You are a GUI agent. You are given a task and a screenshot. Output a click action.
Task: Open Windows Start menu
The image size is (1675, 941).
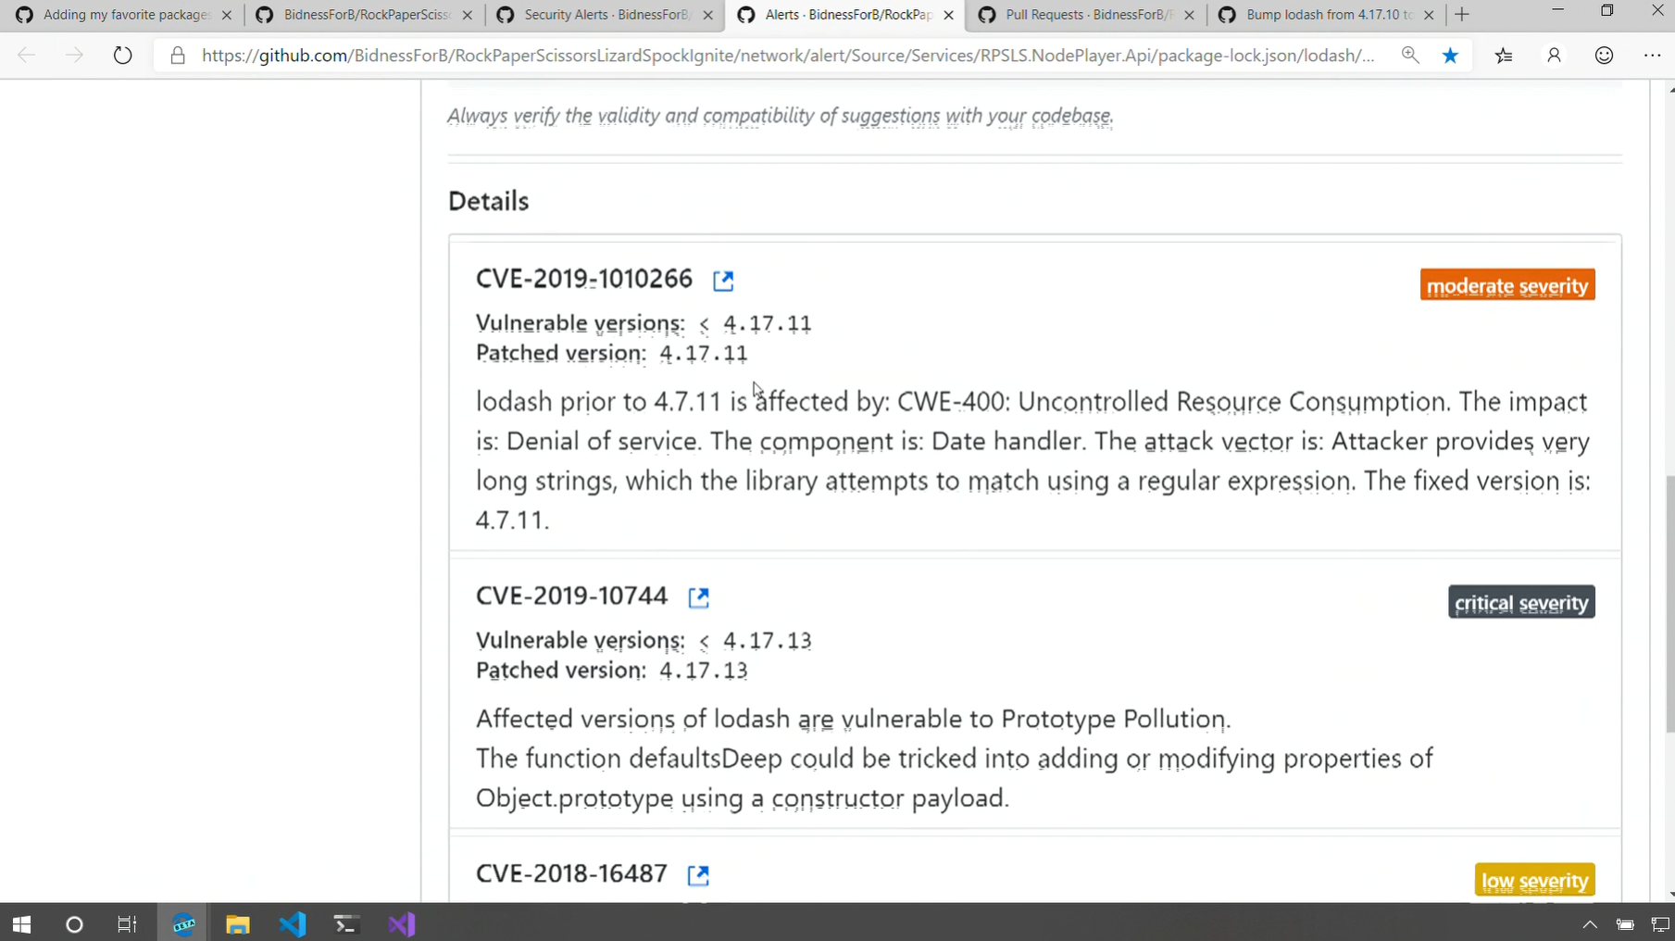click(x=21, y=924)
